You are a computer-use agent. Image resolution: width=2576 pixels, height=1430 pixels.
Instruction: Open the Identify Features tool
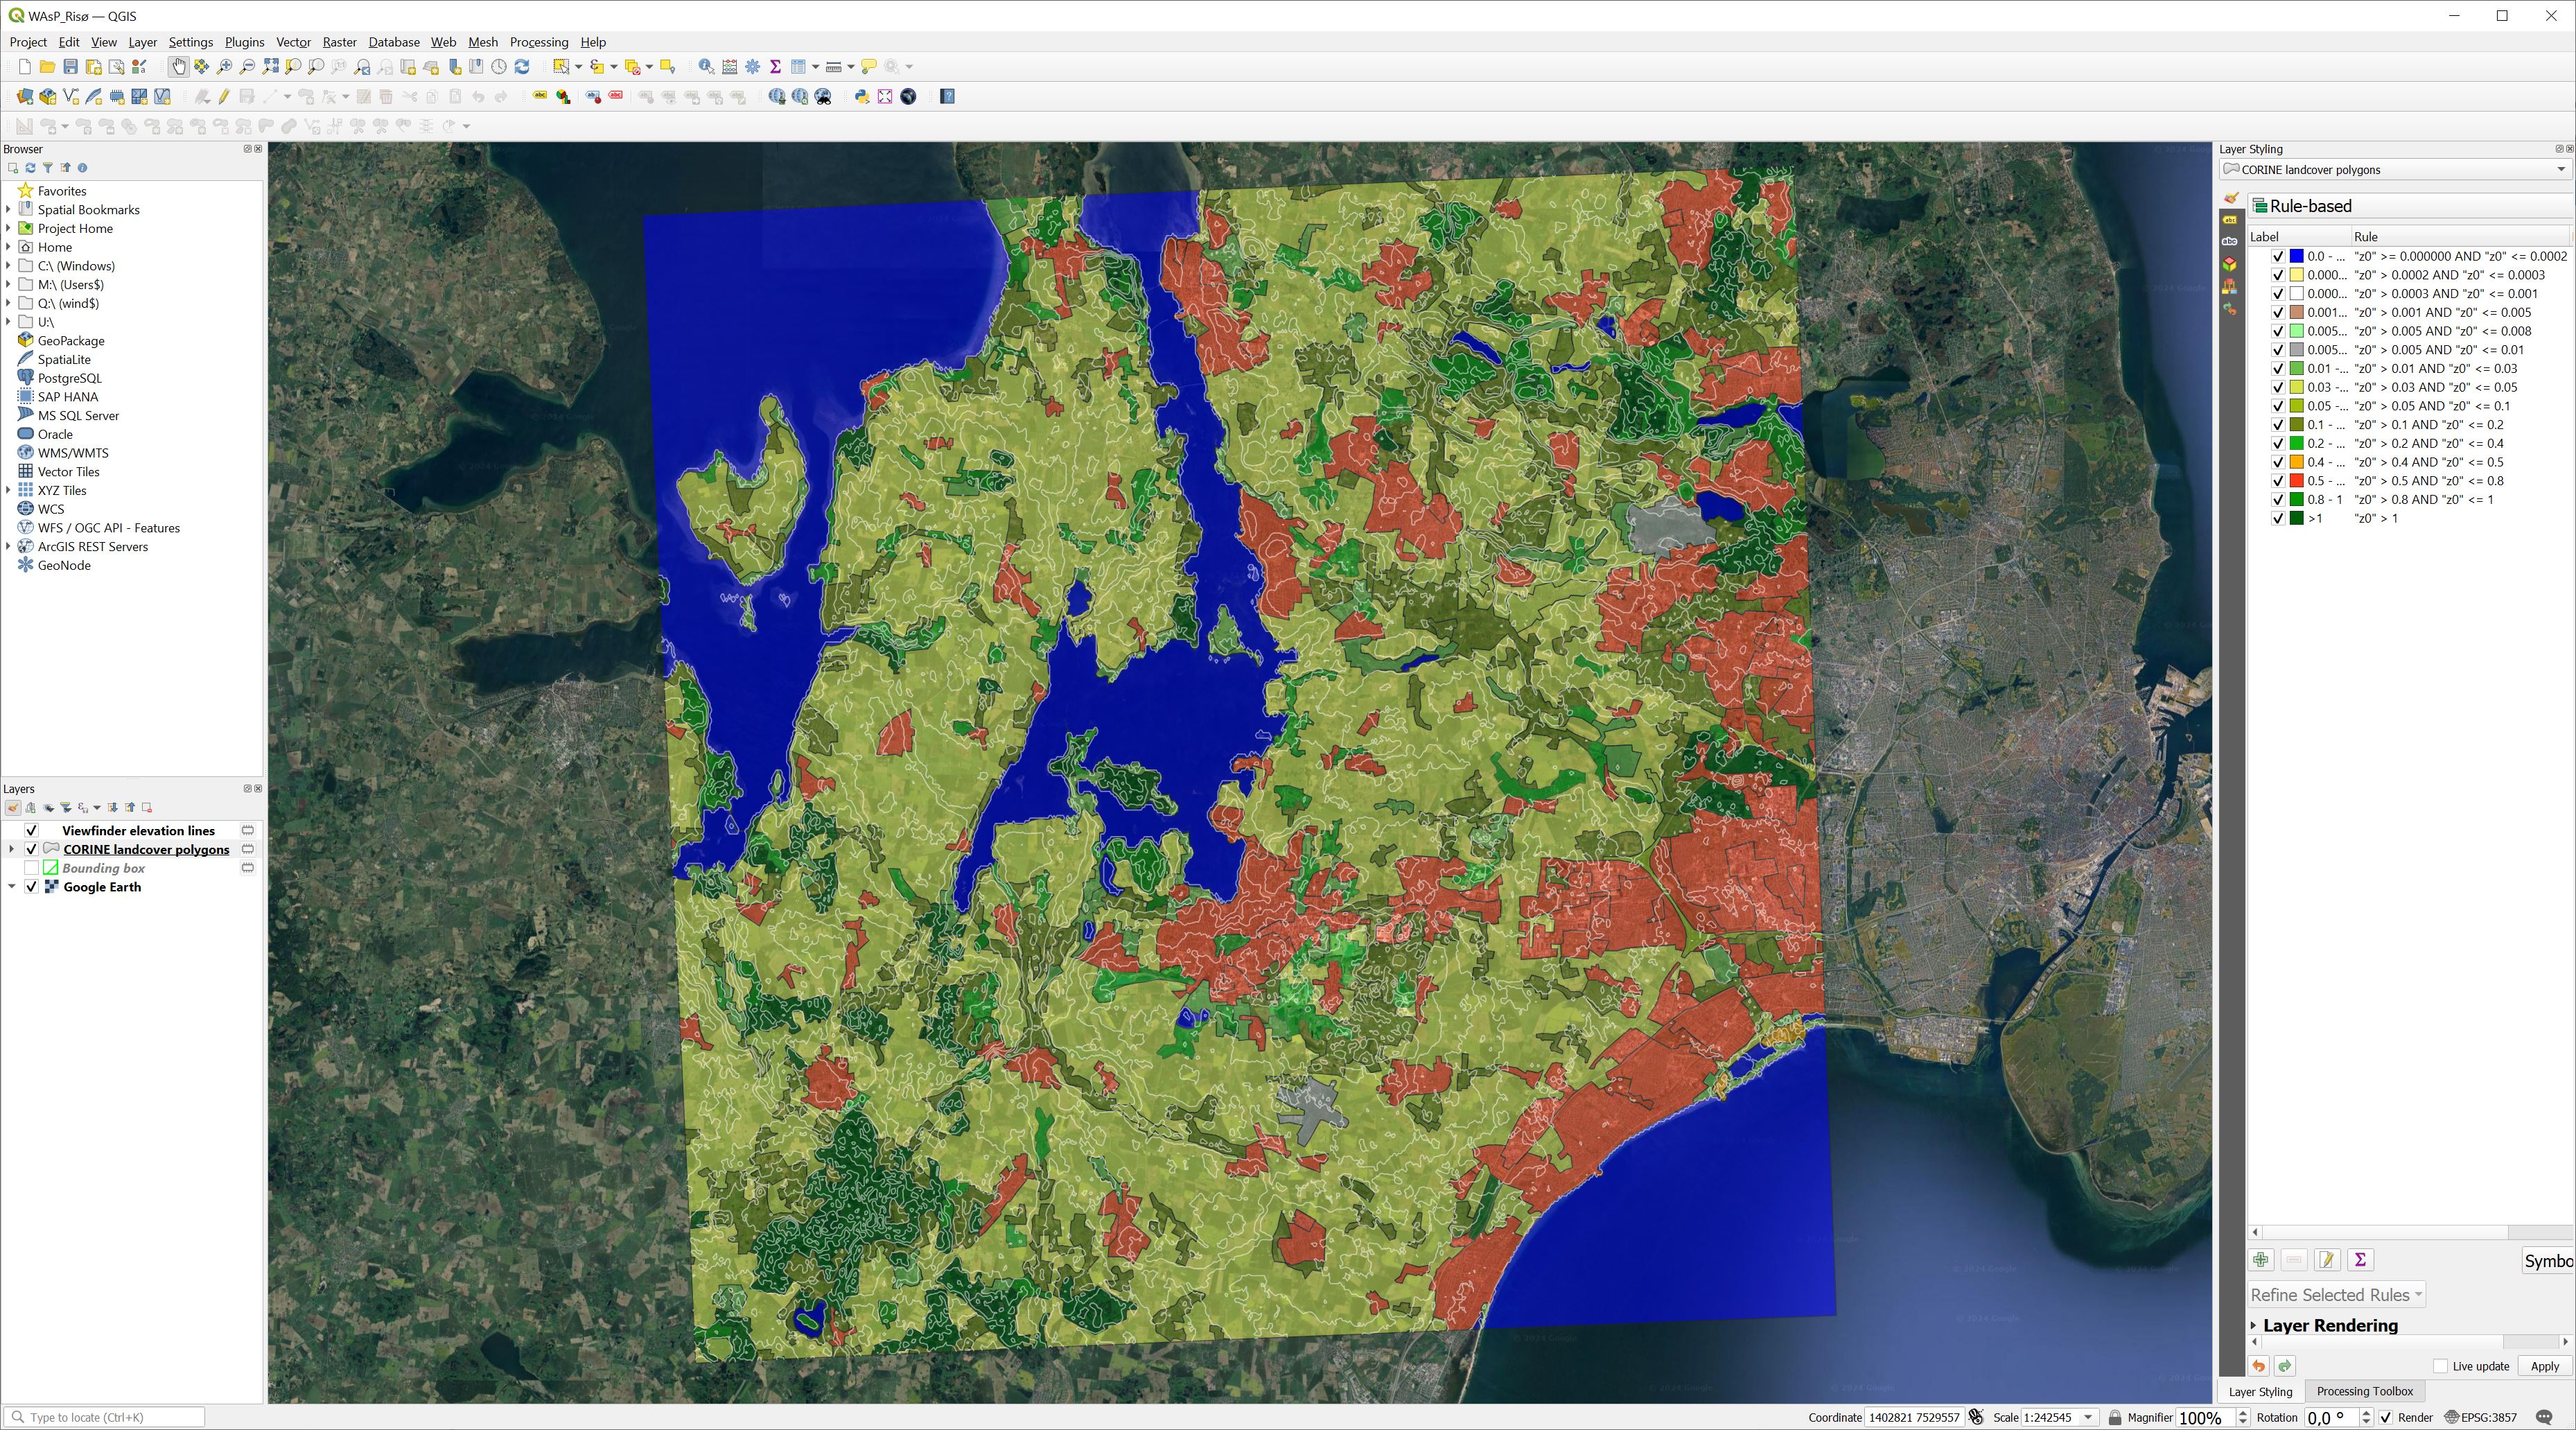coord(706,66)
